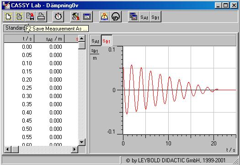Screen dimensions: 240x165
Task: Click the sA1 / m column header
Action: (49, 39)
